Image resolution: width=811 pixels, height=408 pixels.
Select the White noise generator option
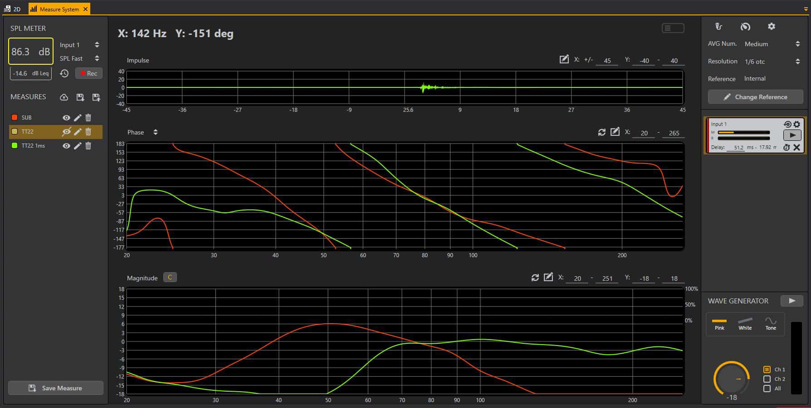(745, 323)
